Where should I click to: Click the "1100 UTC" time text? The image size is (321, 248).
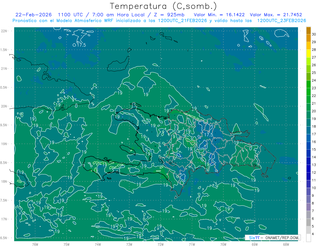pos(70,15)
